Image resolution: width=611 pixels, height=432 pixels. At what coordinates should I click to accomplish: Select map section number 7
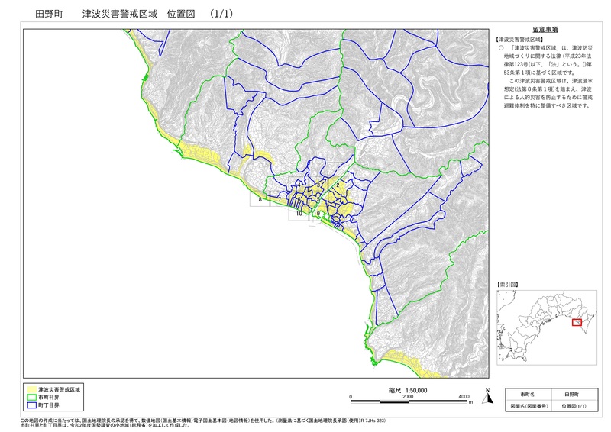[280, 199]
